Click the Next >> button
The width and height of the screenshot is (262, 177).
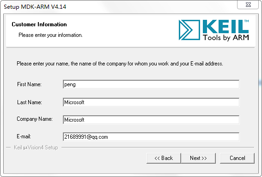(x=198, y=158)
